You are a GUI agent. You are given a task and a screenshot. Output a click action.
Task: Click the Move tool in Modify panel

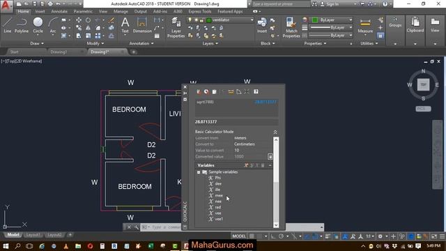click(79, 20)
